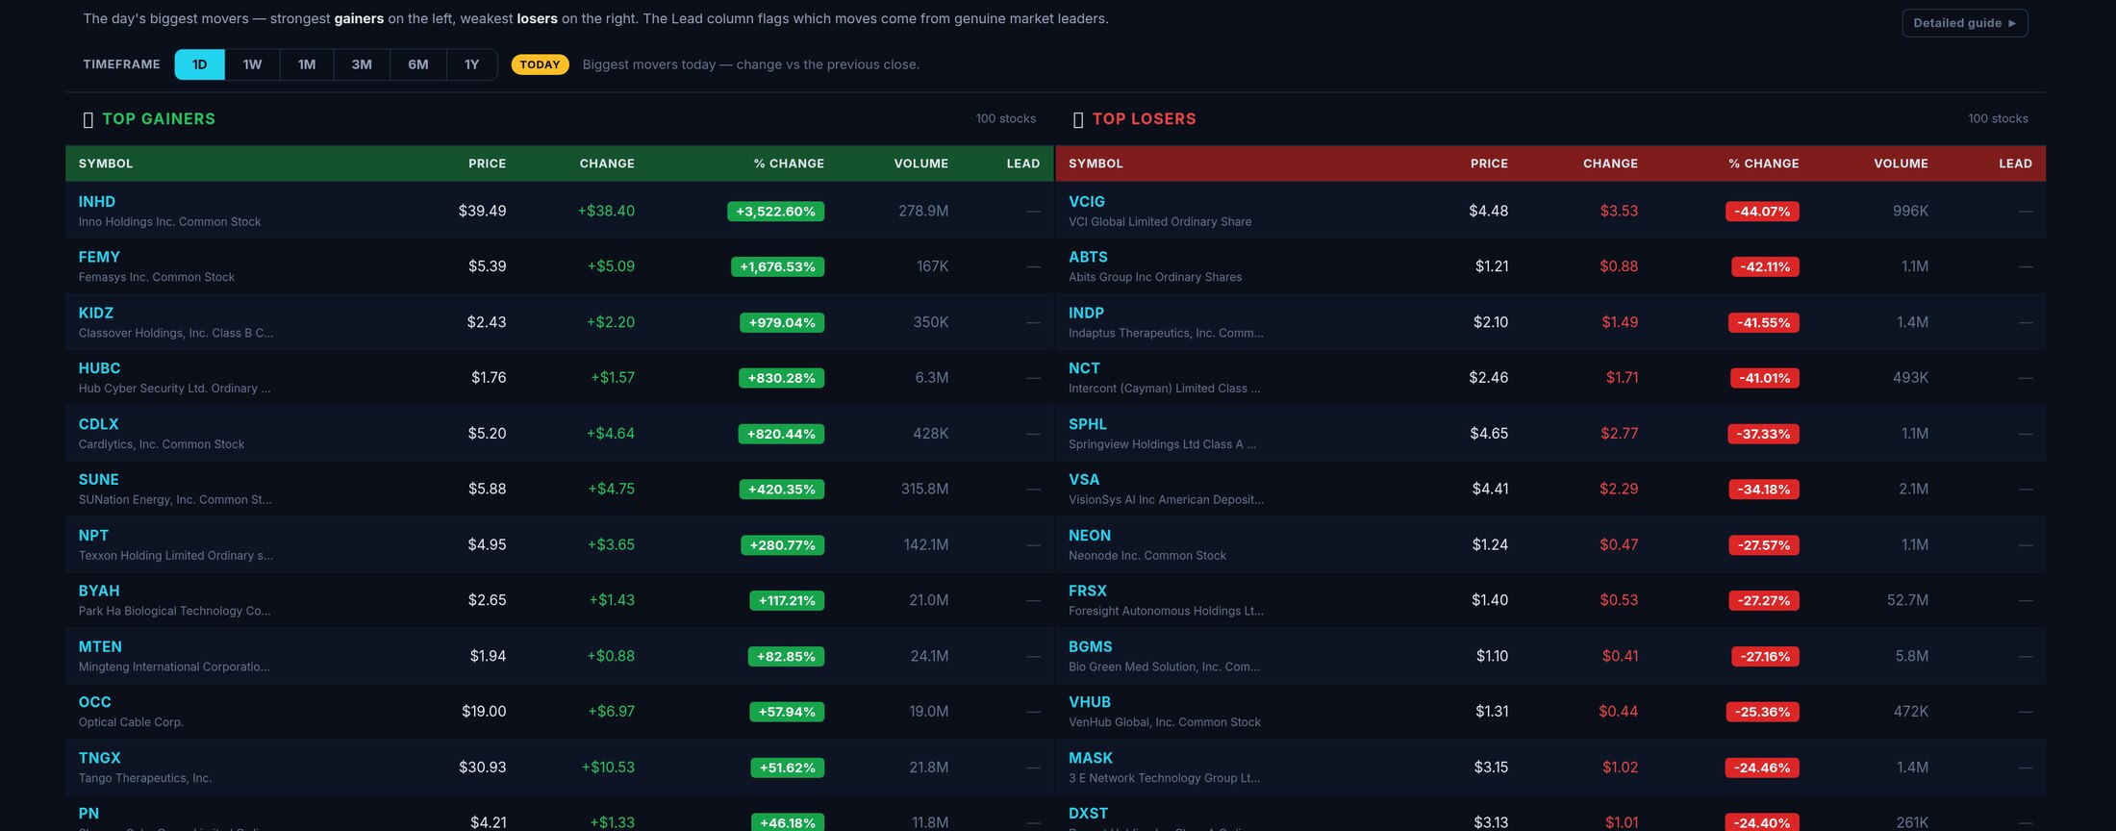Open SUNE stock symbol link
This screenshot has width=2116, height=831.
pos(99,480)
